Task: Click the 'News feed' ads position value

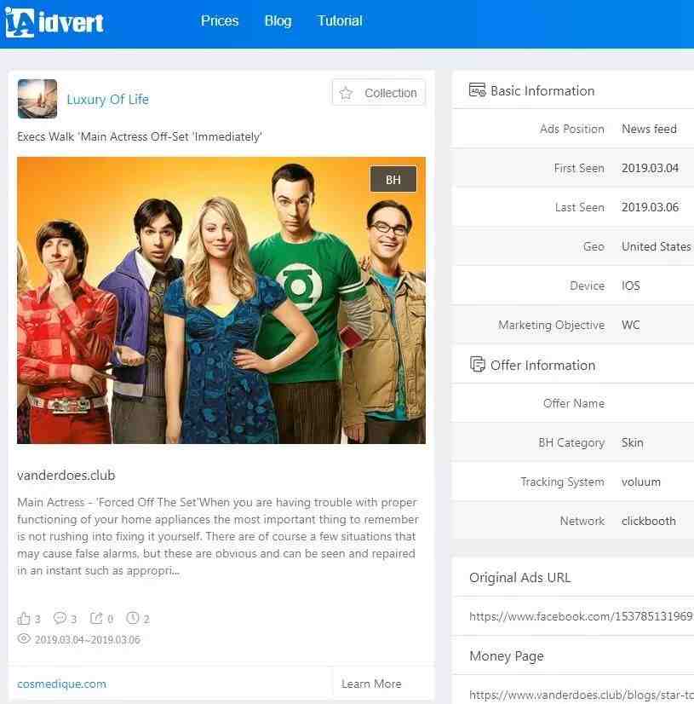Action: [x=649, y=129]
